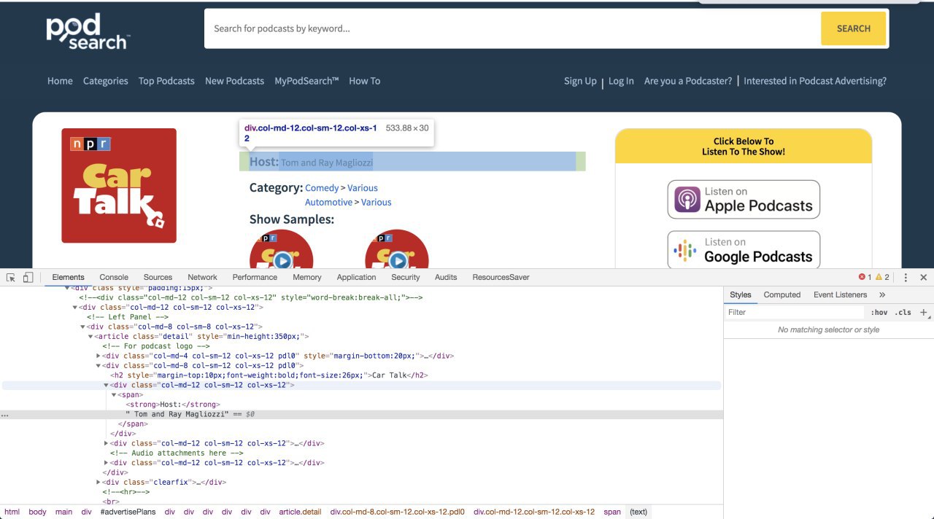Screen dimensions: 934x519
Task: Open the Performance tab
Action: click(255, 278)
